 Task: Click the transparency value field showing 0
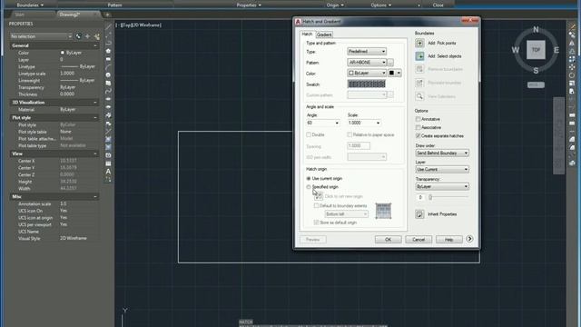point(420,198)
